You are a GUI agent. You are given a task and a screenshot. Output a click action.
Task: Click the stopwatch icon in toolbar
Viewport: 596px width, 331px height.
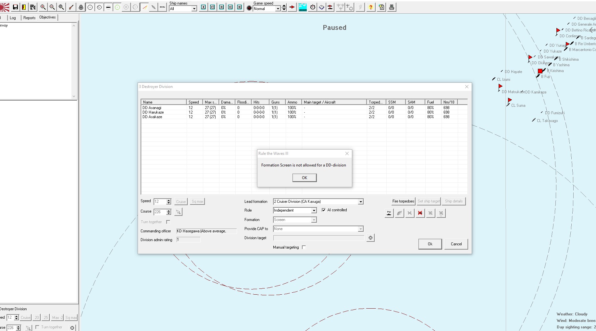click(313, 7)
